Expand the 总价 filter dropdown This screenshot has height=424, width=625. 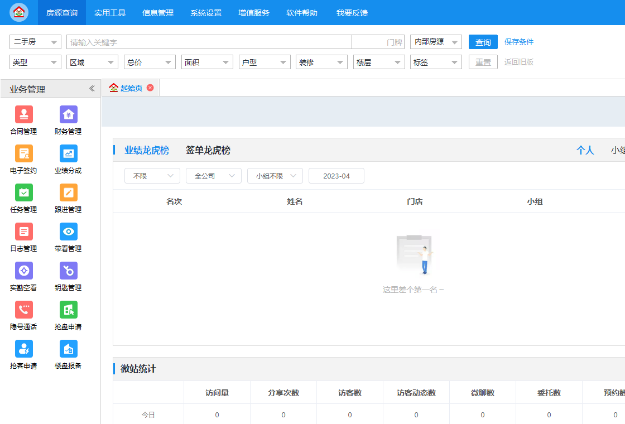click(150, 62)
